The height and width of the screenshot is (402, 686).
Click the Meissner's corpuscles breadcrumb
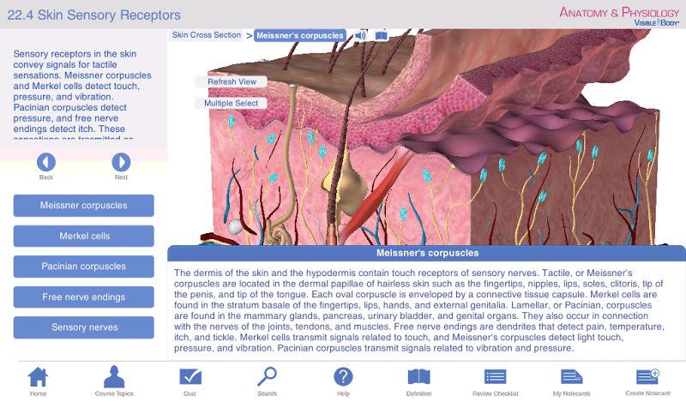(x=300, y=35)
